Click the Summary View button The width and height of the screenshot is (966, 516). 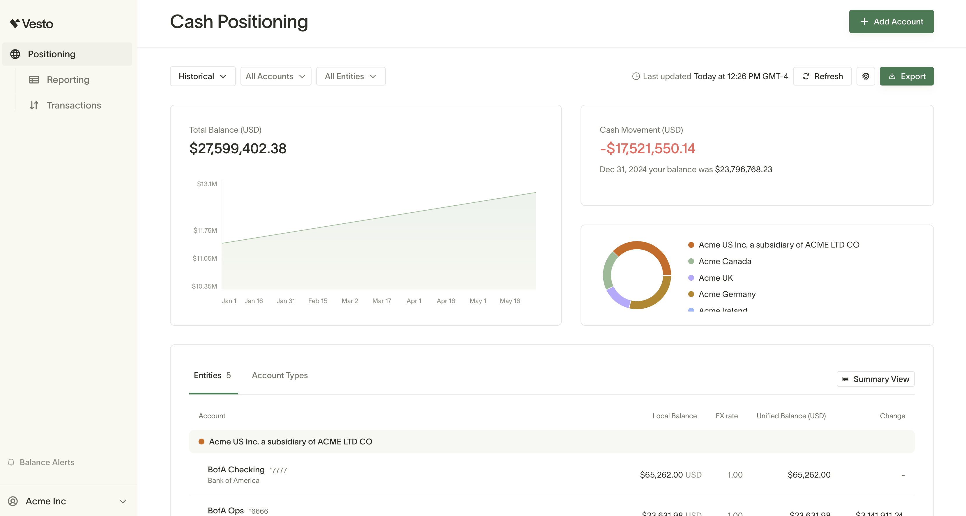pos(875,379)
